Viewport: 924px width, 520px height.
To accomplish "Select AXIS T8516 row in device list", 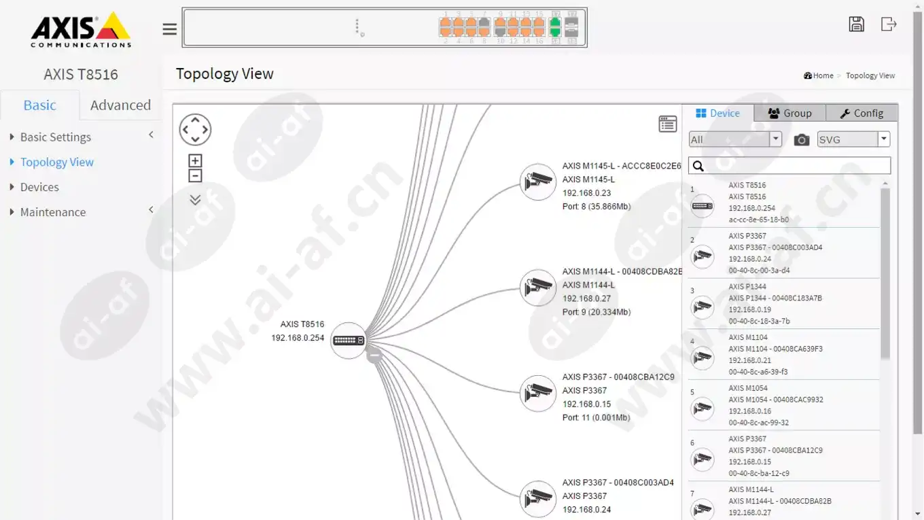I will click(784, 203).
